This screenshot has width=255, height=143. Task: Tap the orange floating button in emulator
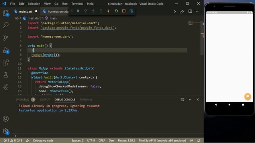click(247, 96)
